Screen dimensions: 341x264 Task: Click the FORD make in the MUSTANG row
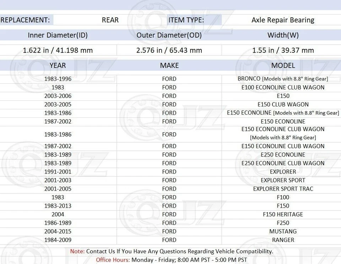coord(169,231)
